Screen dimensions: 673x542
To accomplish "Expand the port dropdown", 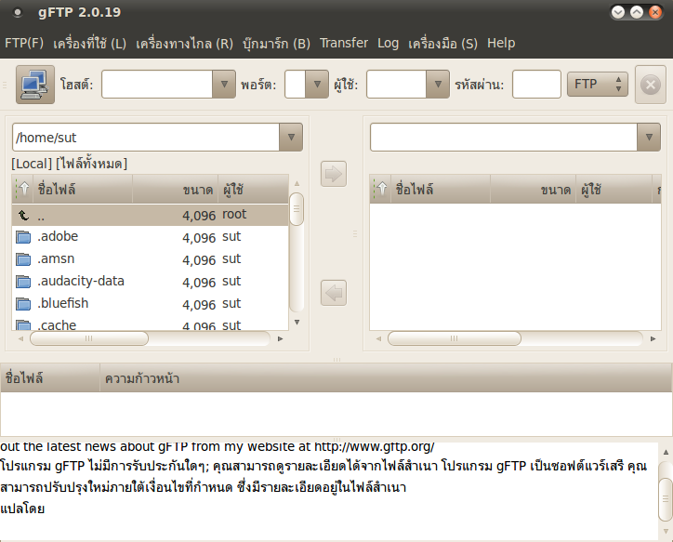I will tap(317, 84).
